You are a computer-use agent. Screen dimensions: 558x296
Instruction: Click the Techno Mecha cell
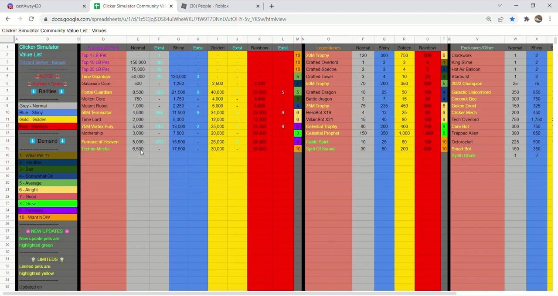tap(103, 149)
